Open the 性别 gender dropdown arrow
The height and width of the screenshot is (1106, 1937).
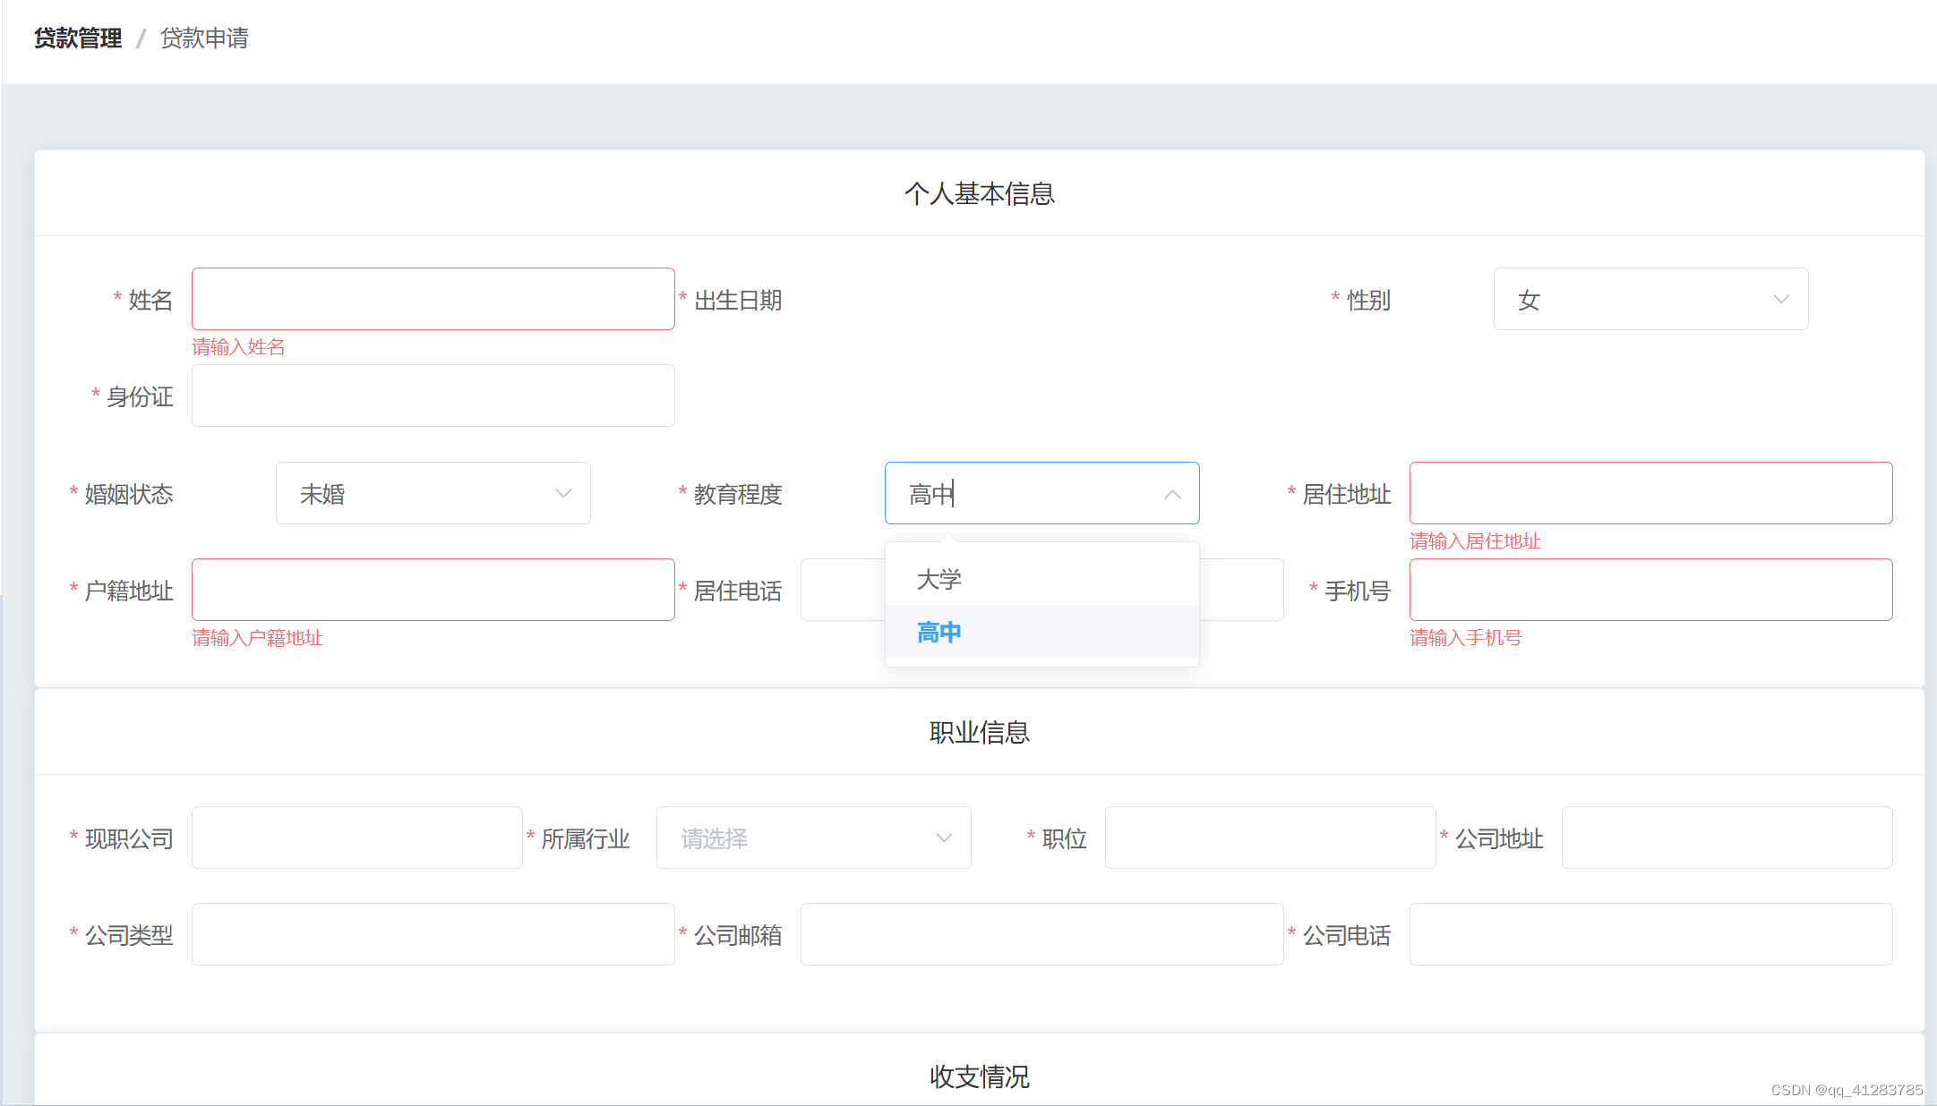(1780, 300)
